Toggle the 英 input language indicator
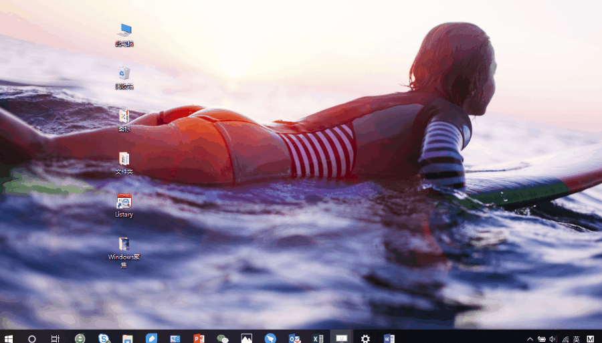Screen dimensions: 602x343 coord(577,339)
